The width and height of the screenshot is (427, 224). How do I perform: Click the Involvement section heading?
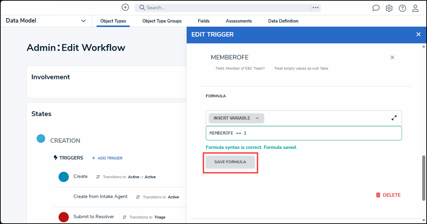(x=51, y=77)
